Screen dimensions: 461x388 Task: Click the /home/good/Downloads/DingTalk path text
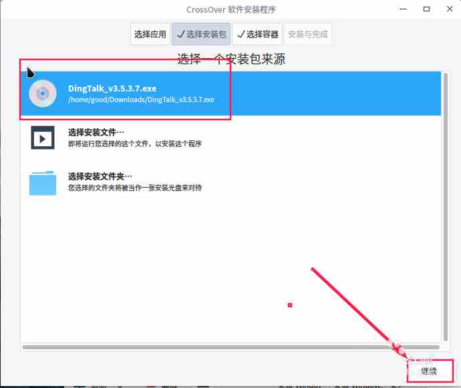click(141, 100)
